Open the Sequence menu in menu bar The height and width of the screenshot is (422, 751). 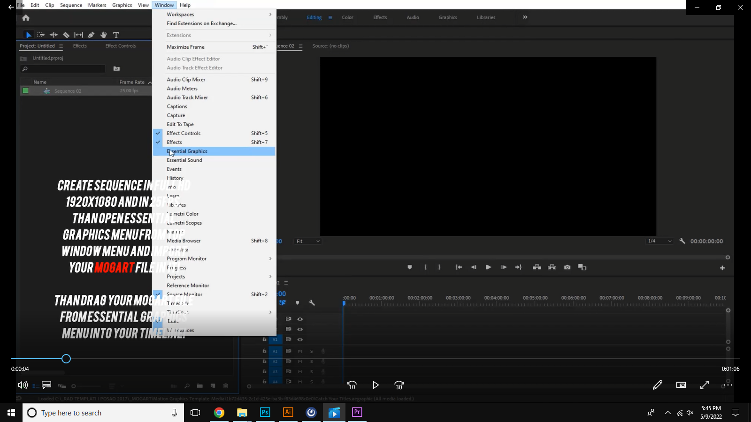pos(71,5)
